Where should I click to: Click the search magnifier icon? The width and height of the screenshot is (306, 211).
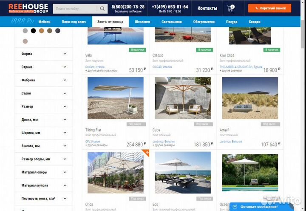(102, 9)
